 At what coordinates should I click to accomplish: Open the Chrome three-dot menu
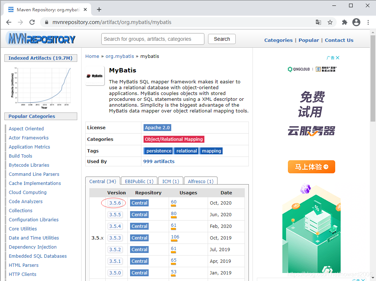coord(368,22)
